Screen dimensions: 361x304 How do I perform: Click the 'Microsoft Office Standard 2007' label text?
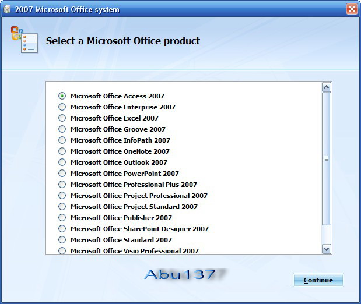[x=121, y=240]
